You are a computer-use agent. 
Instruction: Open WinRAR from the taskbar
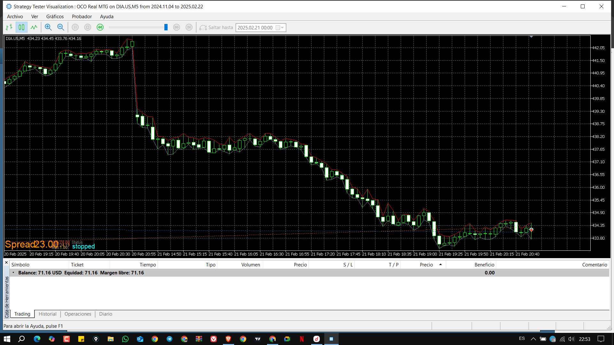click(x=199, y=339)
